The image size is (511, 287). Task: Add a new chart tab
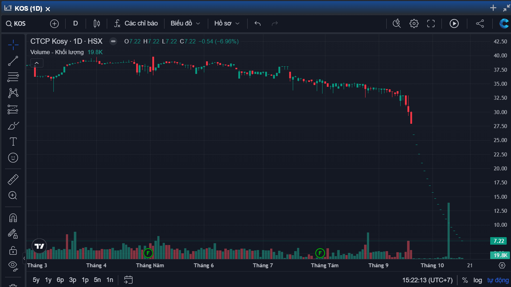[493, 8]
